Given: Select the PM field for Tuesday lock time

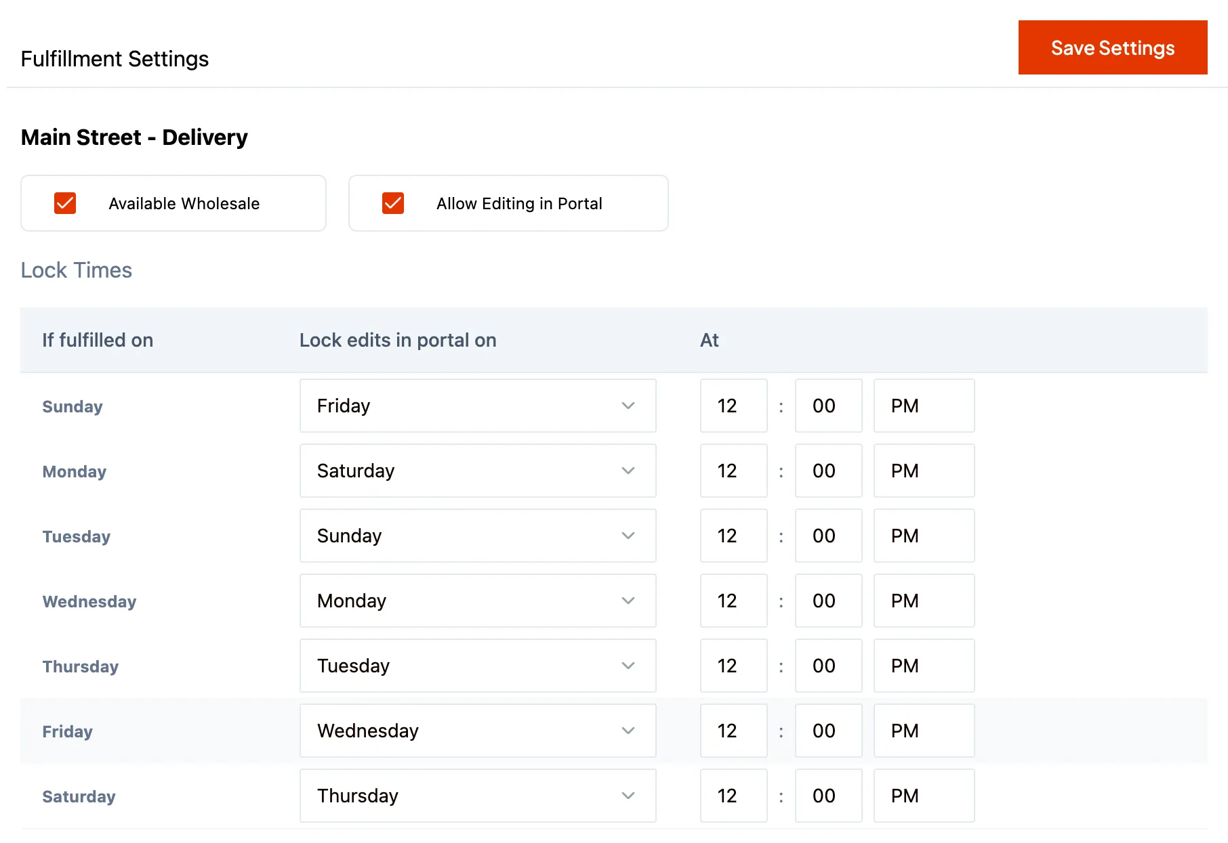Looking at the screenshot, I should click(x=923, y=536).
